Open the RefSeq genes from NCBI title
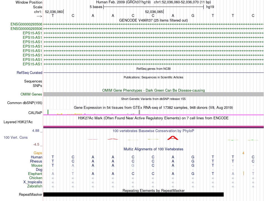This screenshot has height=201, width=264. [x=153, y=69]
